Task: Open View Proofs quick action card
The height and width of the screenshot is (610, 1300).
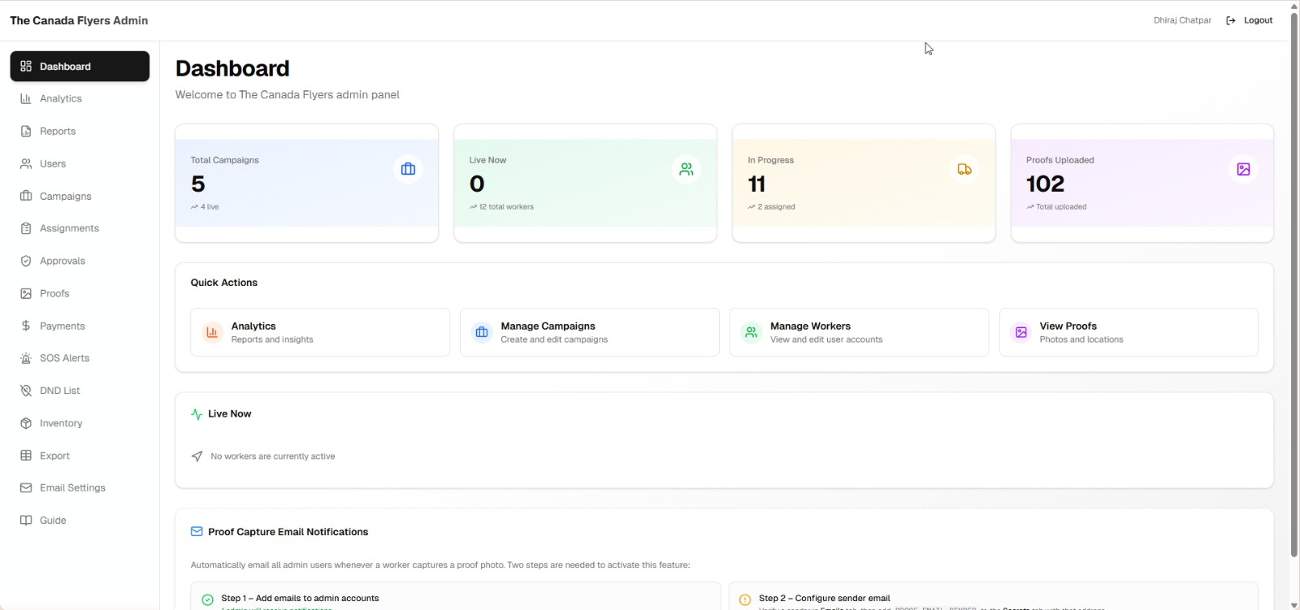Action: coord(1129,332)
